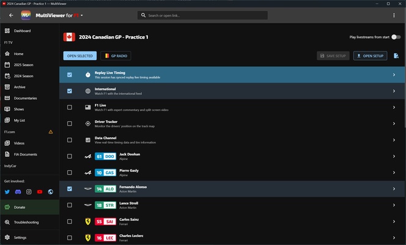The height and width of the screenshot is (245, 406).
Task: Click the Donate button
Action: [x=30, y=207]
